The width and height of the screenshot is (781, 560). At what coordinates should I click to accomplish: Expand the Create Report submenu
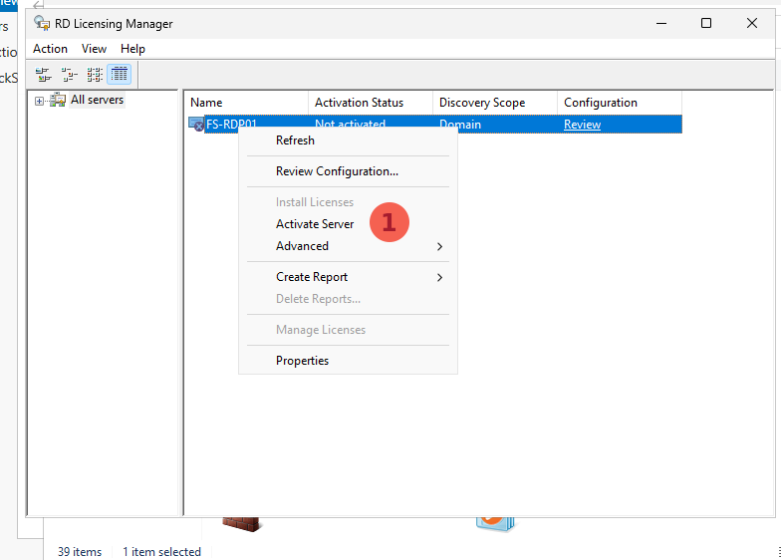pyautogui.click(x=312, y=277)
